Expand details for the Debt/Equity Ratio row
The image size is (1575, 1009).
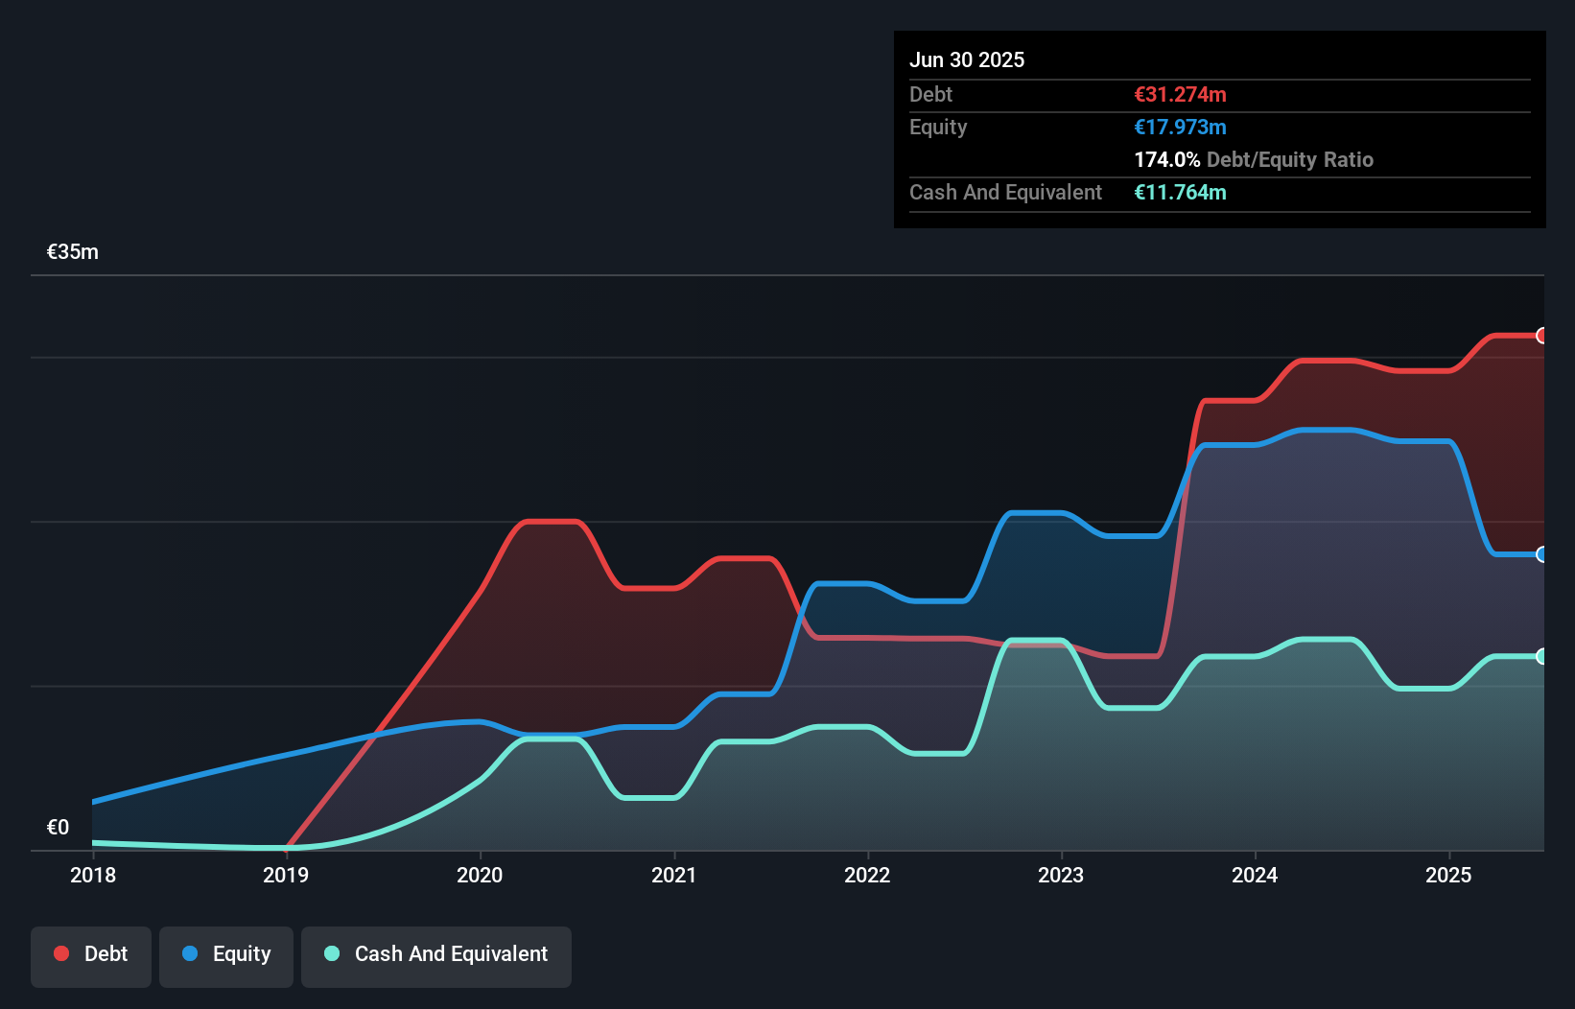coord(1254,159)
